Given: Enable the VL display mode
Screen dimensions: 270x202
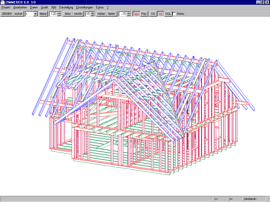Looking at the screenshot, I should (x=161, y=14).
